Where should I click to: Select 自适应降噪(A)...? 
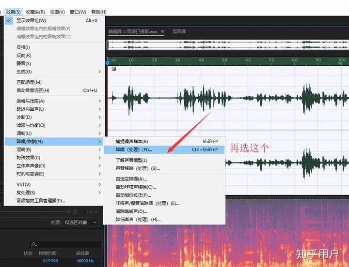164,179
